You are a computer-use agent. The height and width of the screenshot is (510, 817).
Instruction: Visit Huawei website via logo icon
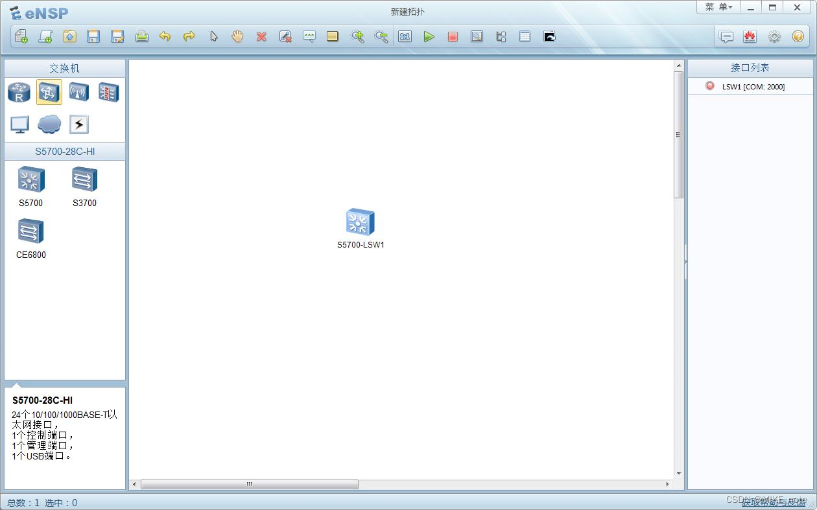pyautogui.click(x=750, y=36)
